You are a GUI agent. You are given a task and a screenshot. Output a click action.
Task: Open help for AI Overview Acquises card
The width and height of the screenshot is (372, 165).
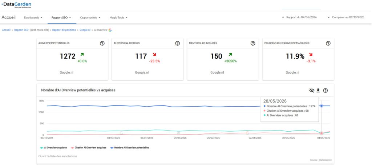[177, 43]
